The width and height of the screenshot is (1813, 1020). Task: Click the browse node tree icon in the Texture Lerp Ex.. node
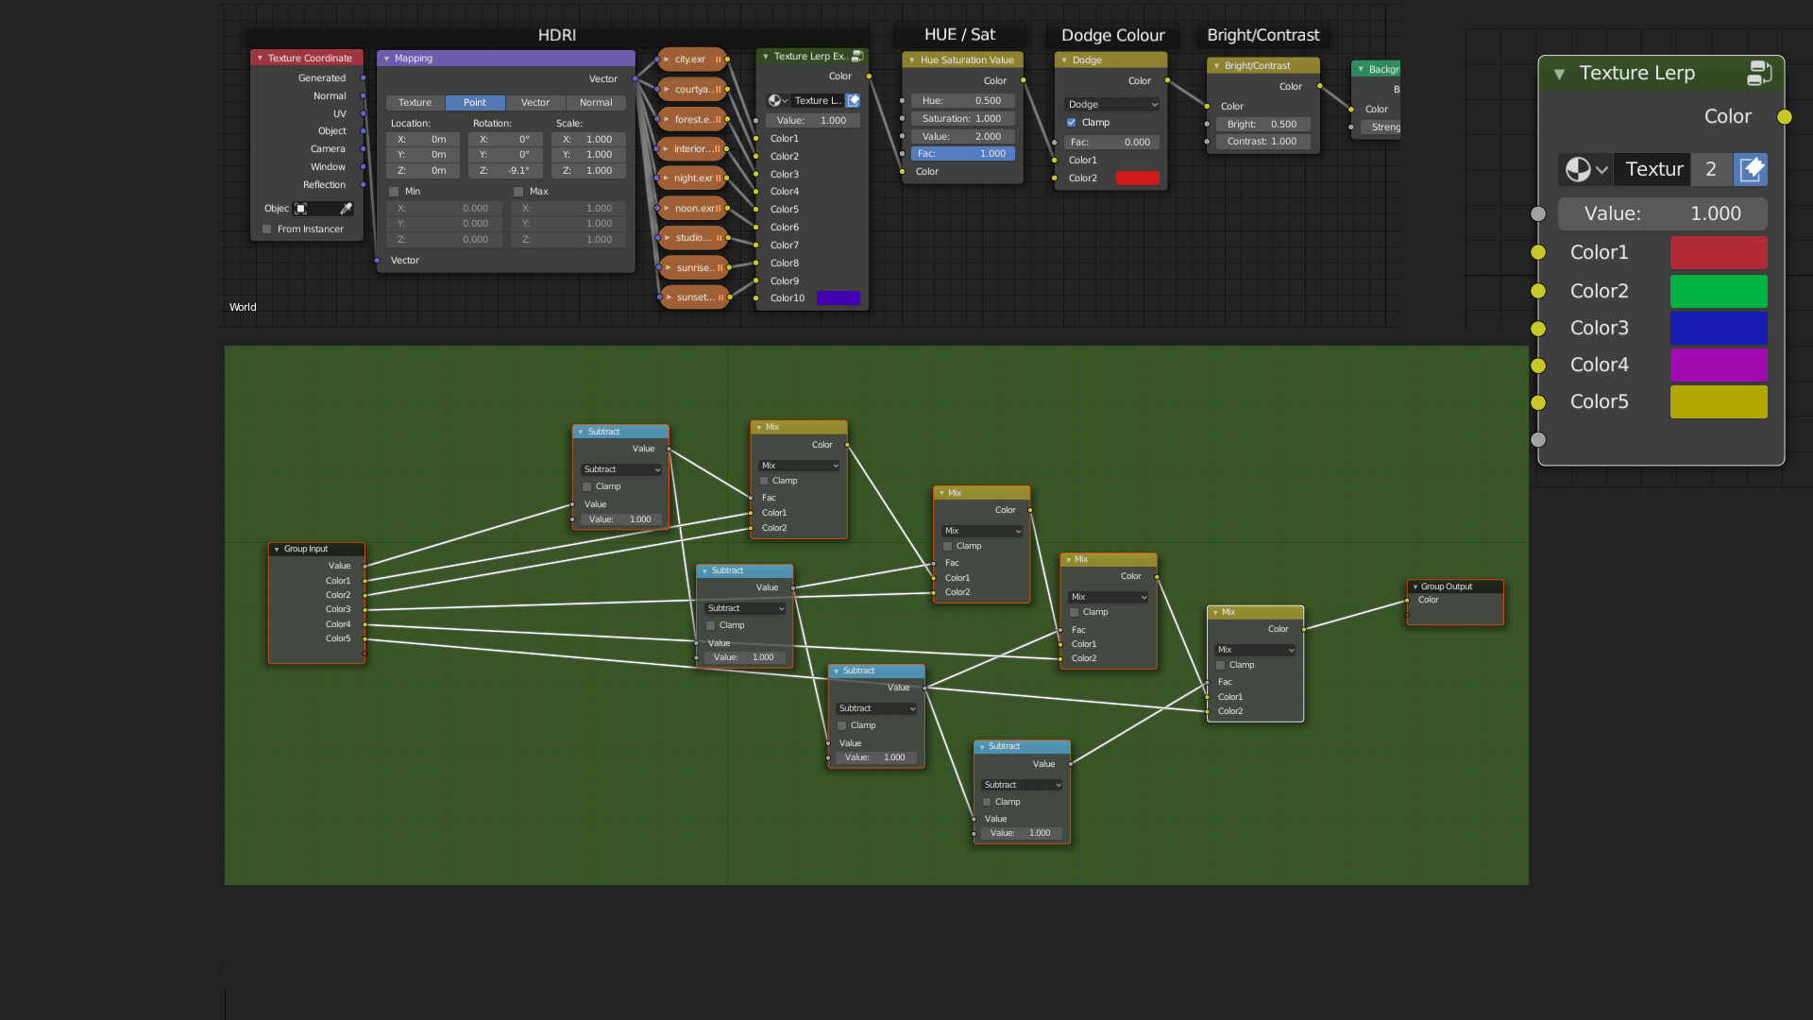(x=777, y=100)
